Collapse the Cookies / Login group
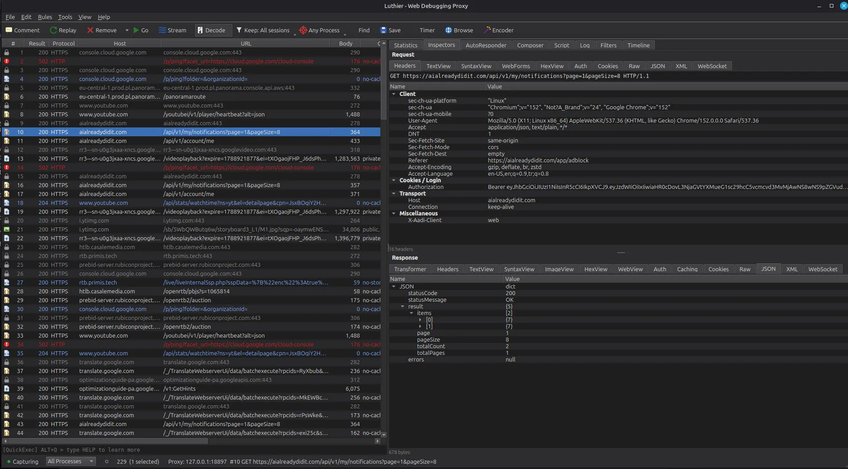 394,180
